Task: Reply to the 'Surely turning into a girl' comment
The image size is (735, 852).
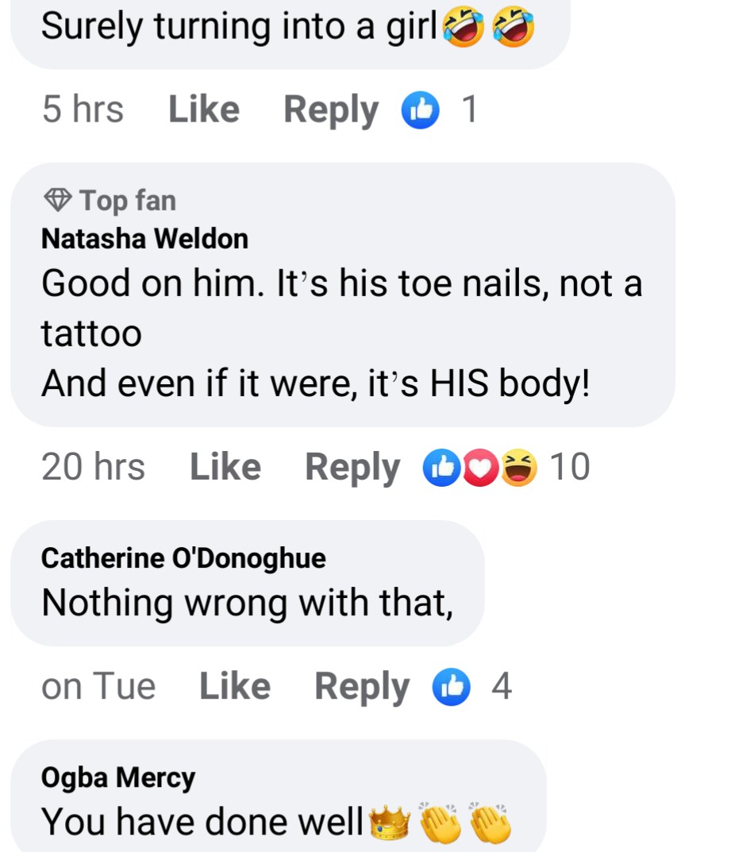Action: point(331,110)
